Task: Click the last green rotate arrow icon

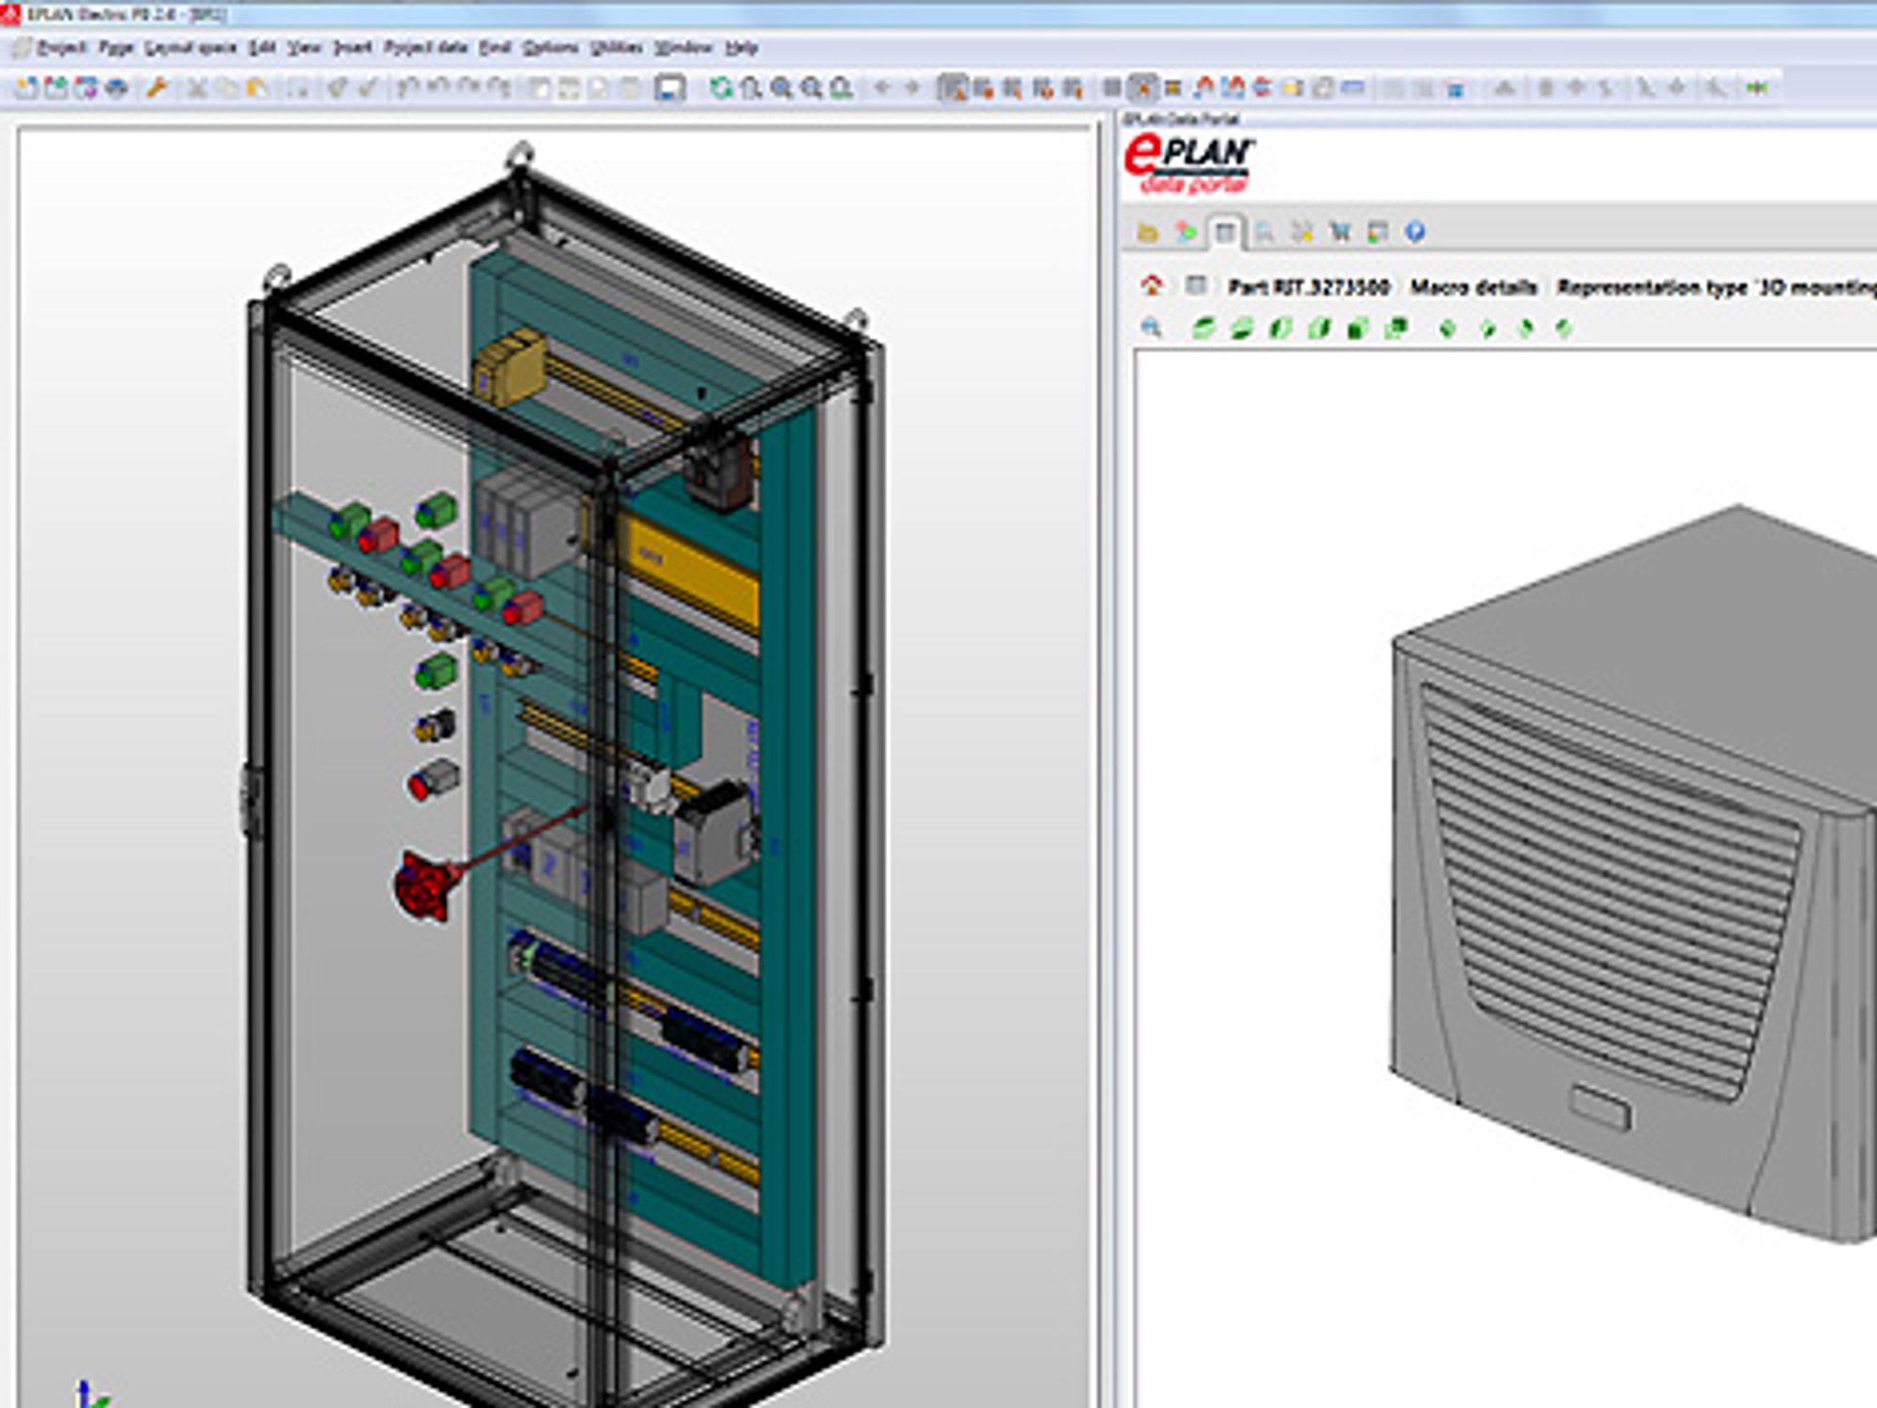Action: point(1564,328)
